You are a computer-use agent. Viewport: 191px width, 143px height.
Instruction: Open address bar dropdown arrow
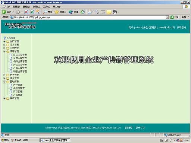tap(167, 17)
